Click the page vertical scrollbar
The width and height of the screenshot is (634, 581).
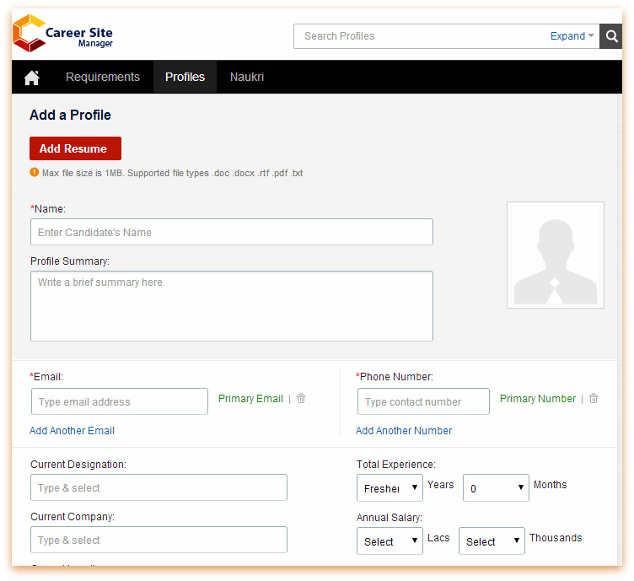[620, 330]
